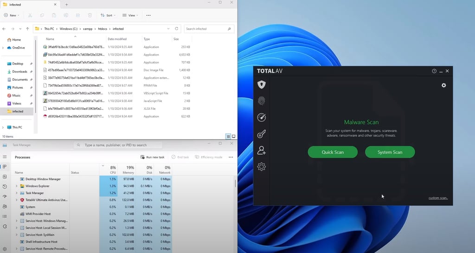Click the Paste icon in File Explorer toolbar
Image resolution: width=475 pixels, height=253 pixels.
coord(54,15)
